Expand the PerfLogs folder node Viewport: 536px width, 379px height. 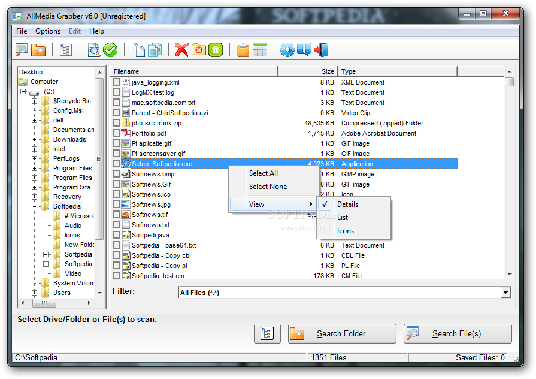click(x=34, y=158)
